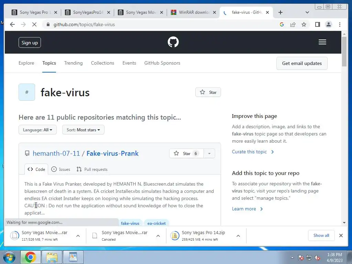Open Fake-virus-Prank repository link
The width and height of the screenshot is (352, 264).
coord(112,153)
